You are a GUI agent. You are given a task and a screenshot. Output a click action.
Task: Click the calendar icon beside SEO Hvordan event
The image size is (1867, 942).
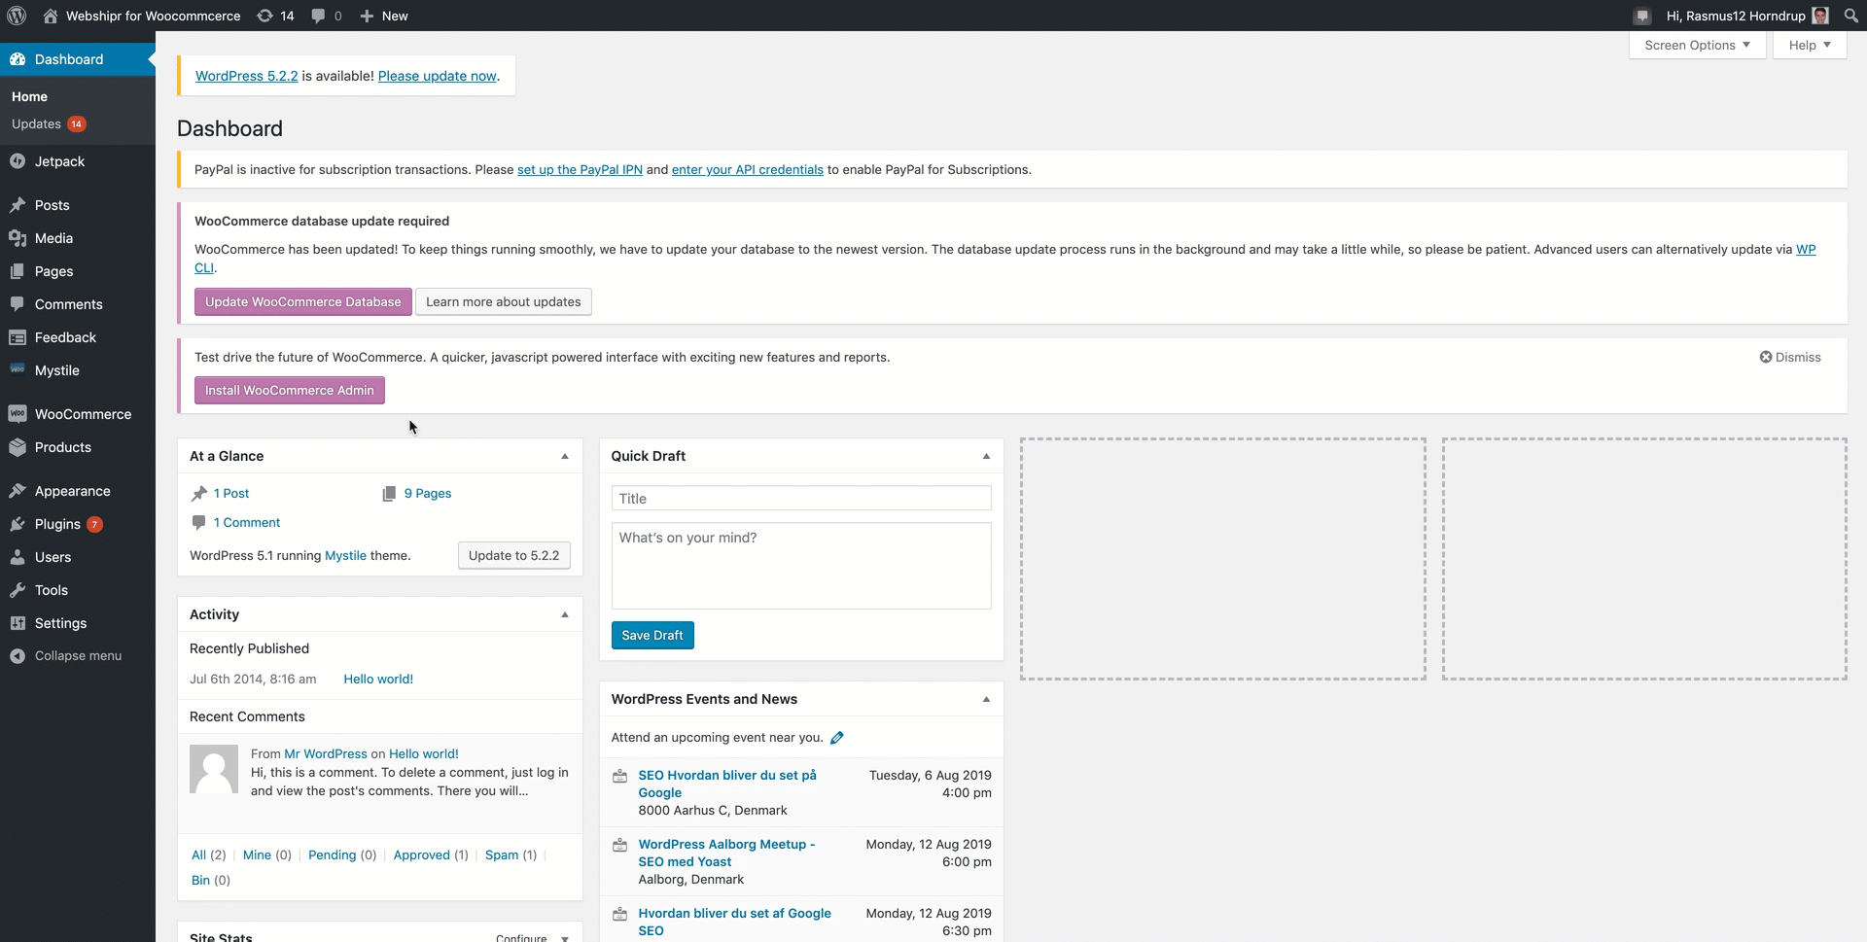point(619,776)
